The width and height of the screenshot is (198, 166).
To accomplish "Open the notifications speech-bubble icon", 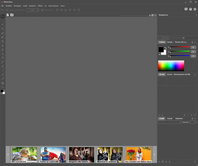I will (x=186, y=9).
